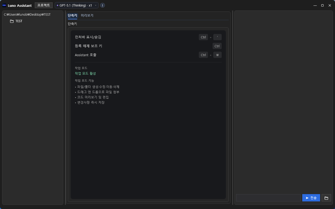The width and height of the screenshot is (335, 209).
Task: Click the ₩ key badge for Assistant 호출
Action: 217,55
